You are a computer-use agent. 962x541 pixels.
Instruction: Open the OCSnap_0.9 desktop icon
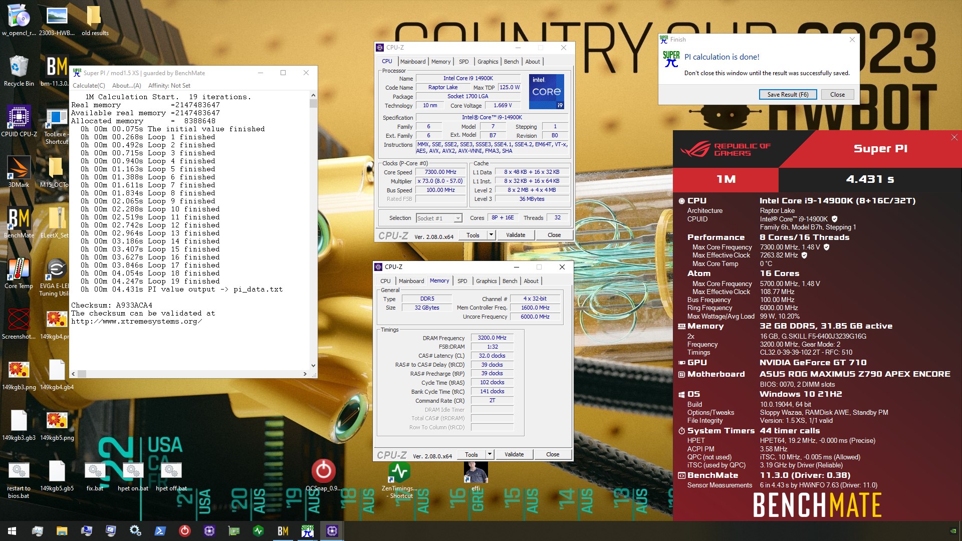pyautogui.click(x=323, y=475)
